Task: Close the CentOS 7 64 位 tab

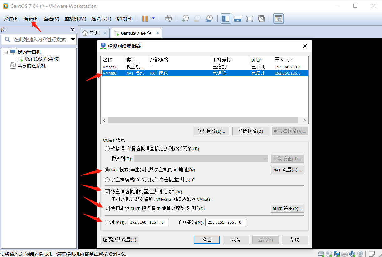Action: (x=158, y=33)
